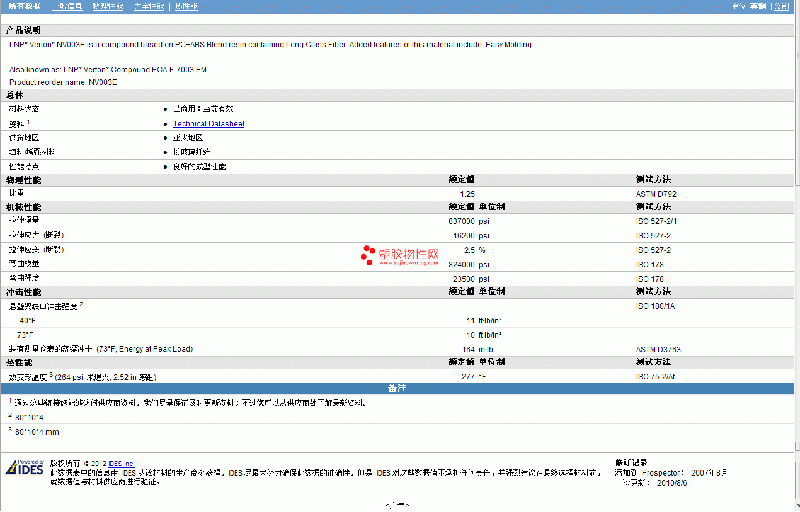Click the ASTM D3763 test method
Viewport: 800px width, 512px height.
658,350
